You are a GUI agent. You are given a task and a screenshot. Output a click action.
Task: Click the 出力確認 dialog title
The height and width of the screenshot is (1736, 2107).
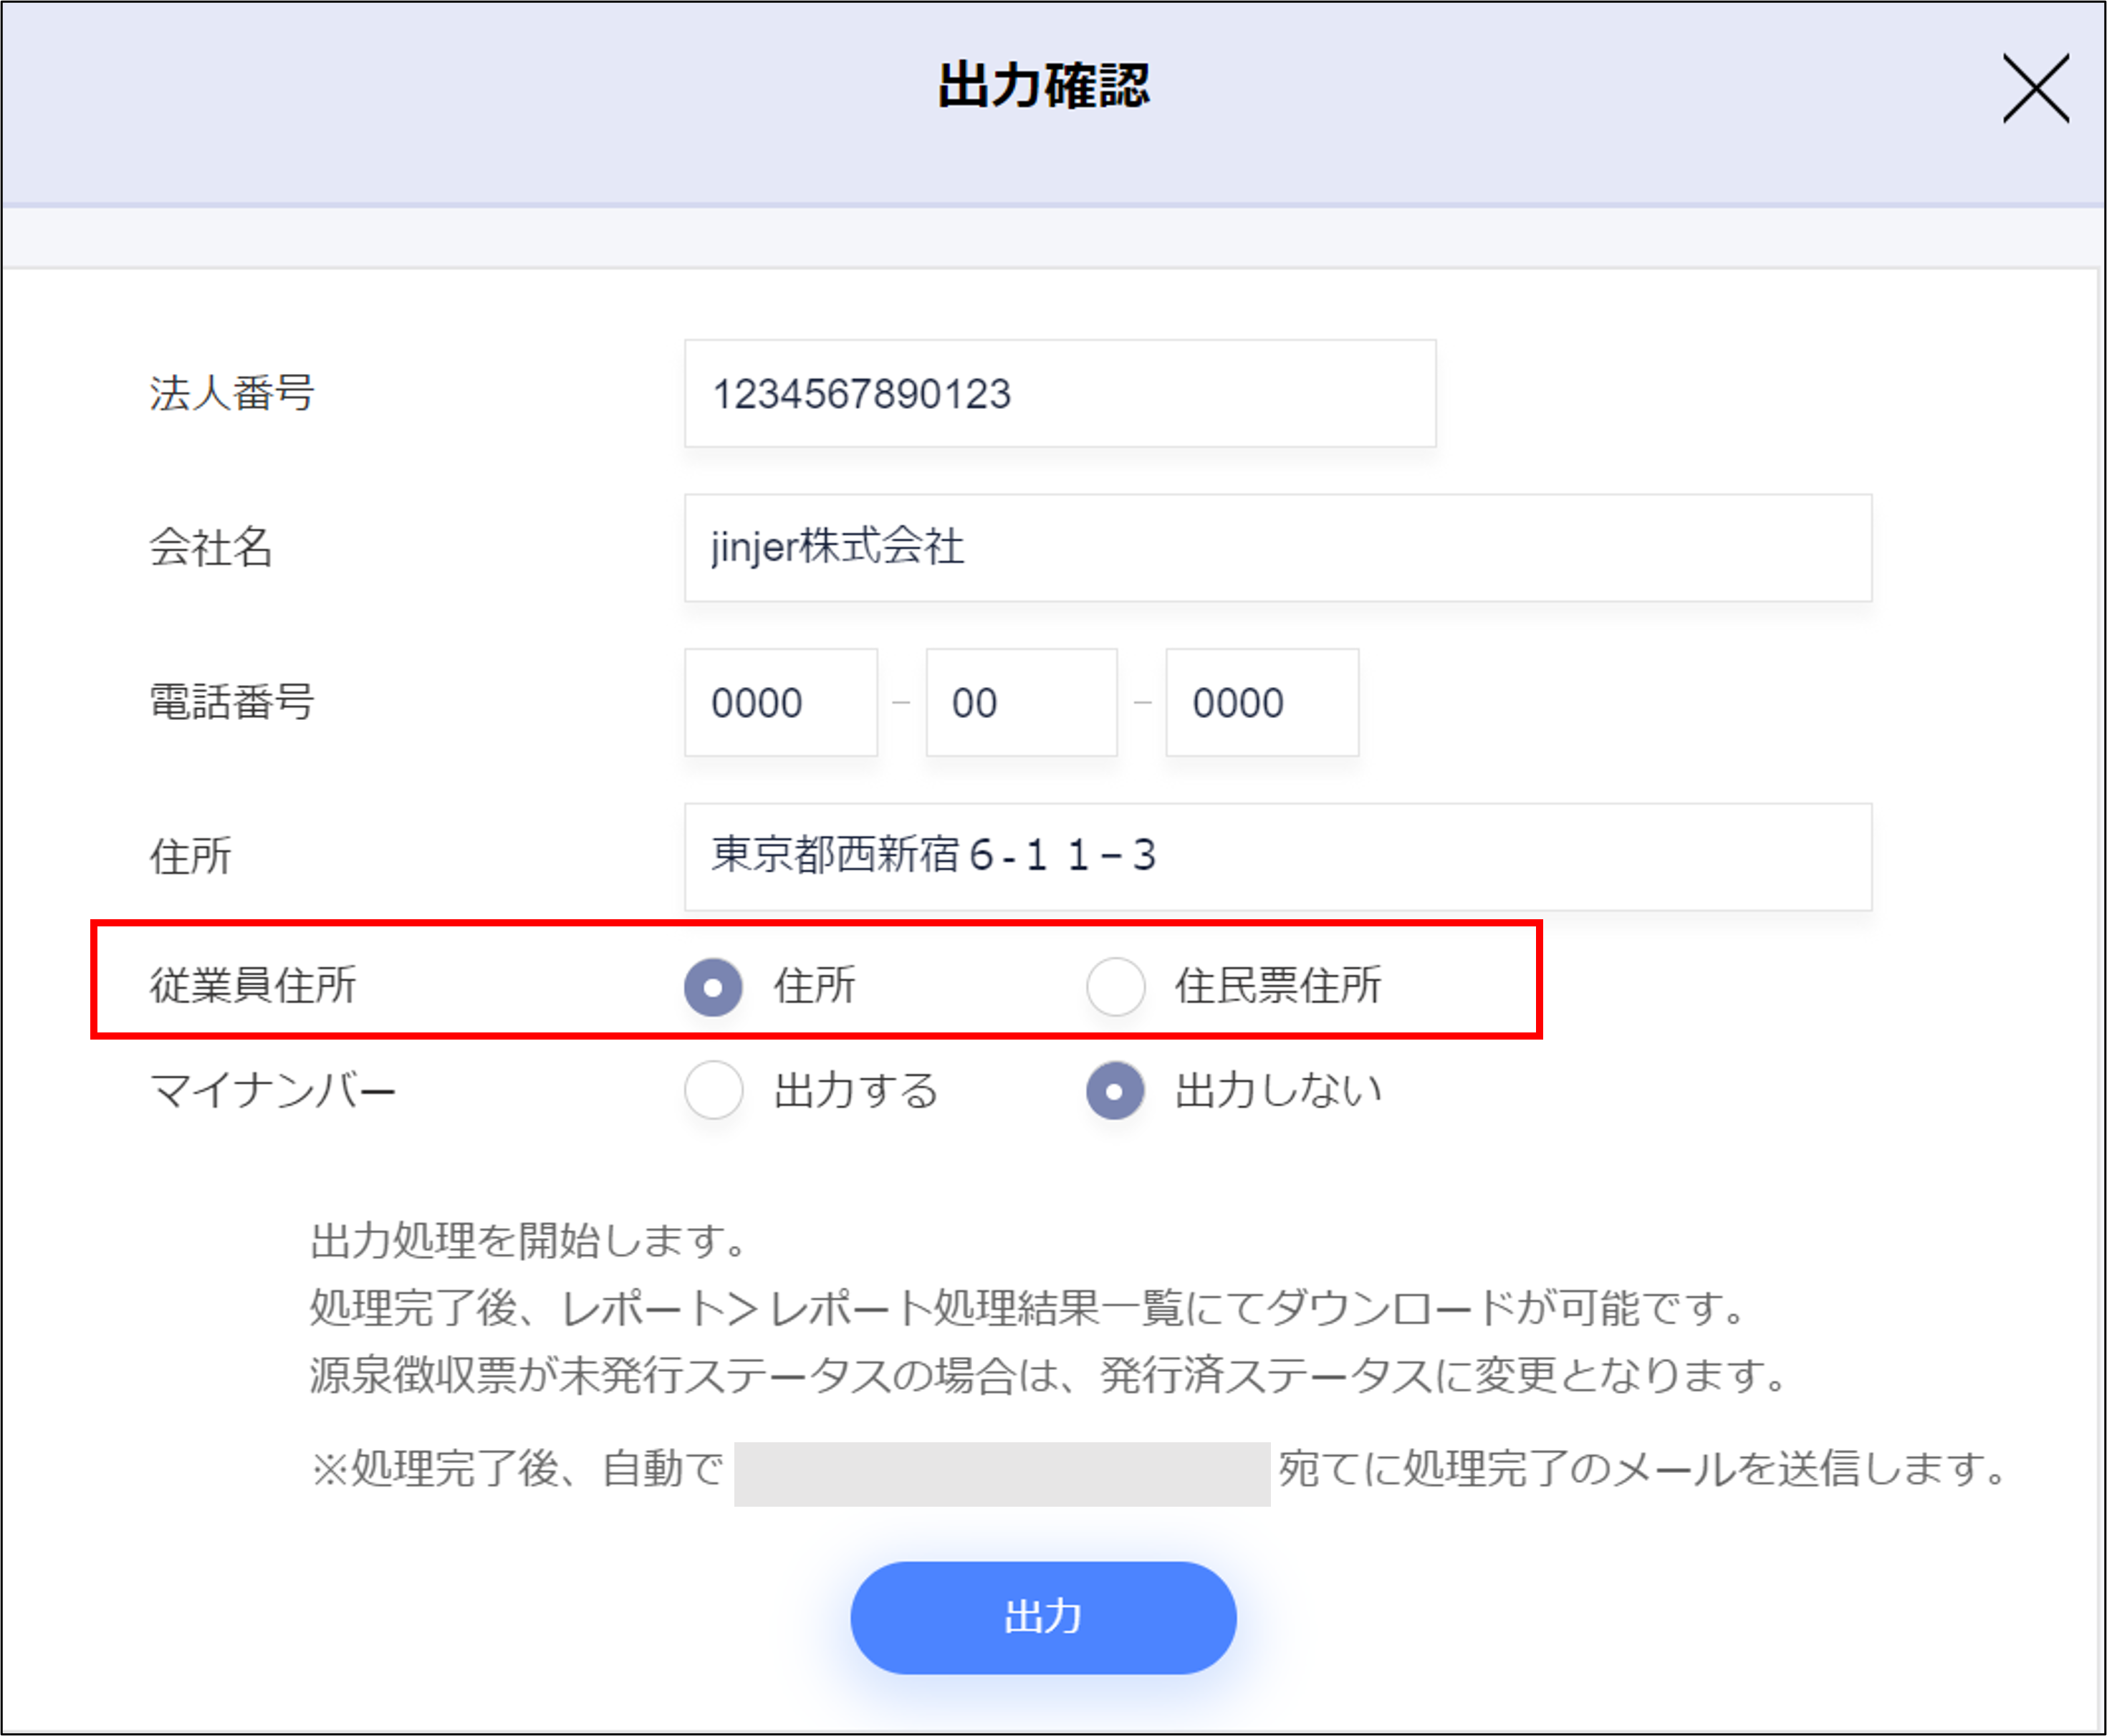click(x=1043, y=86)
